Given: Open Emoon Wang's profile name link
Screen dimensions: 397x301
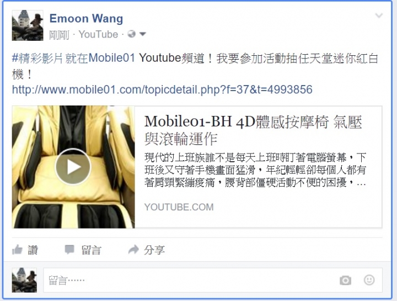Looking at the screenshot, I should click(x=86, y=19).
